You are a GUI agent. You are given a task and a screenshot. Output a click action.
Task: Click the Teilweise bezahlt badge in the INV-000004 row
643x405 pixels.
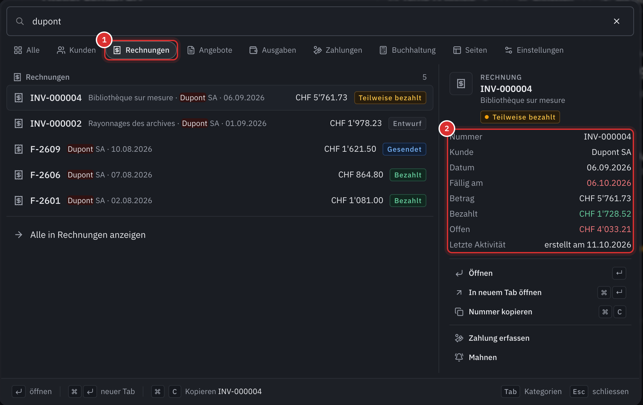click(390, 98)
